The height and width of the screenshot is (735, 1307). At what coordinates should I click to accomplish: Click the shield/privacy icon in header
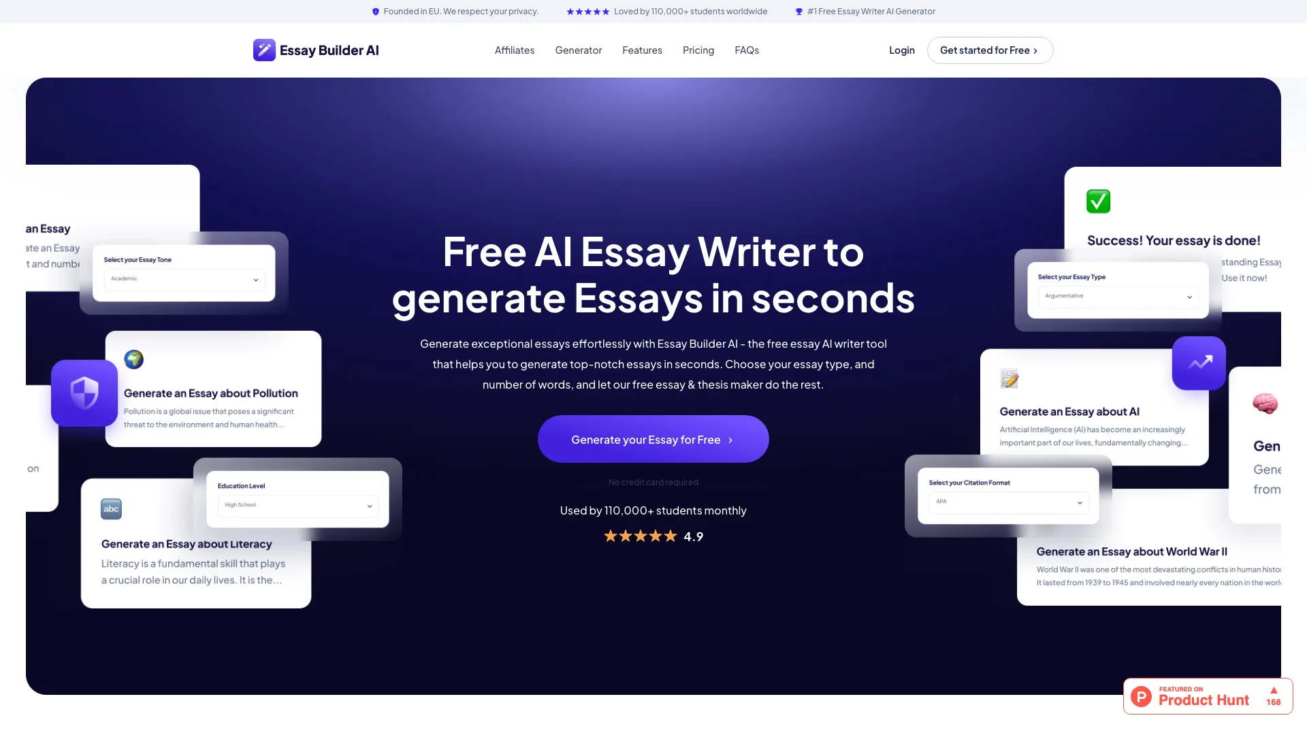click(x=374, y=11)
